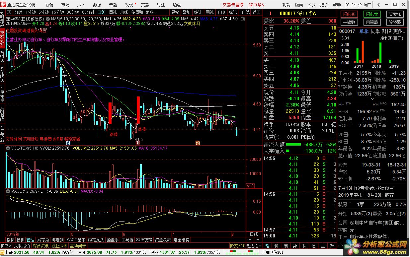Expand the 更多 financial report options
410x257 pixels.
(x=399, y=31)
